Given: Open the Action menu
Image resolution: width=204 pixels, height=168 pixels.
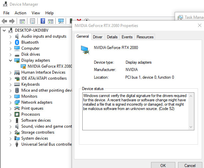Looking at the screenshot, I should pos(20,13).
